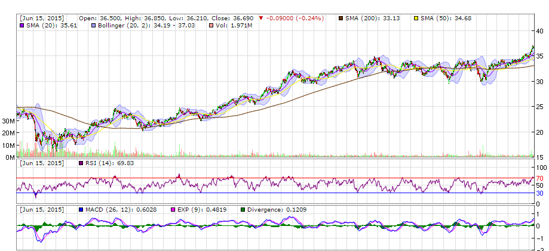Click the RSI (14) purple legend swatch
The height and width of the screenshot is (251, 549).
coord(81,163)
